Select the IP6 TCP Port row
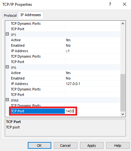 65,95
